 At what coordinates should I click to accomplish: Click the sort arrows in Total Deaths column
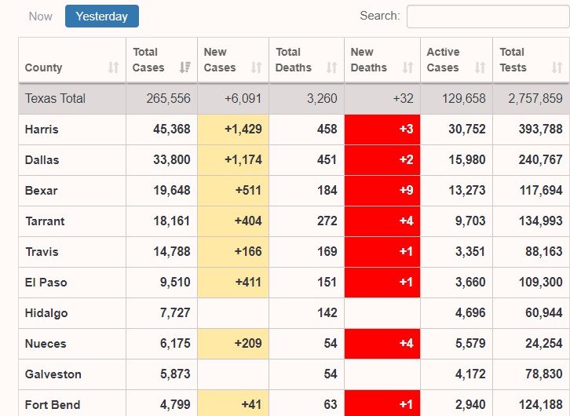pyautogui.click(x=331, y=68)
